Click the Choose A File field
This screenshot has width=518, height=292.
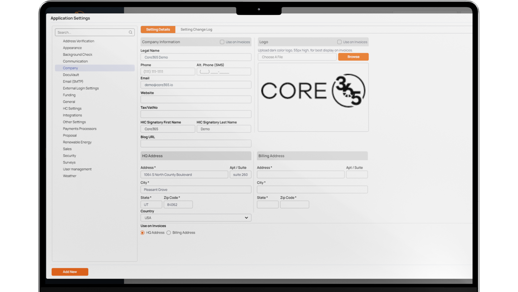297,57
